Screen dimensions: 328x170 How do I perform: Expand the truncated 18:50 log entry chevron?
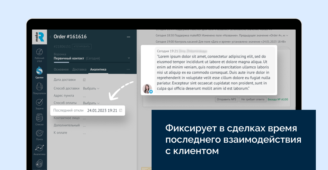point(287,36)
